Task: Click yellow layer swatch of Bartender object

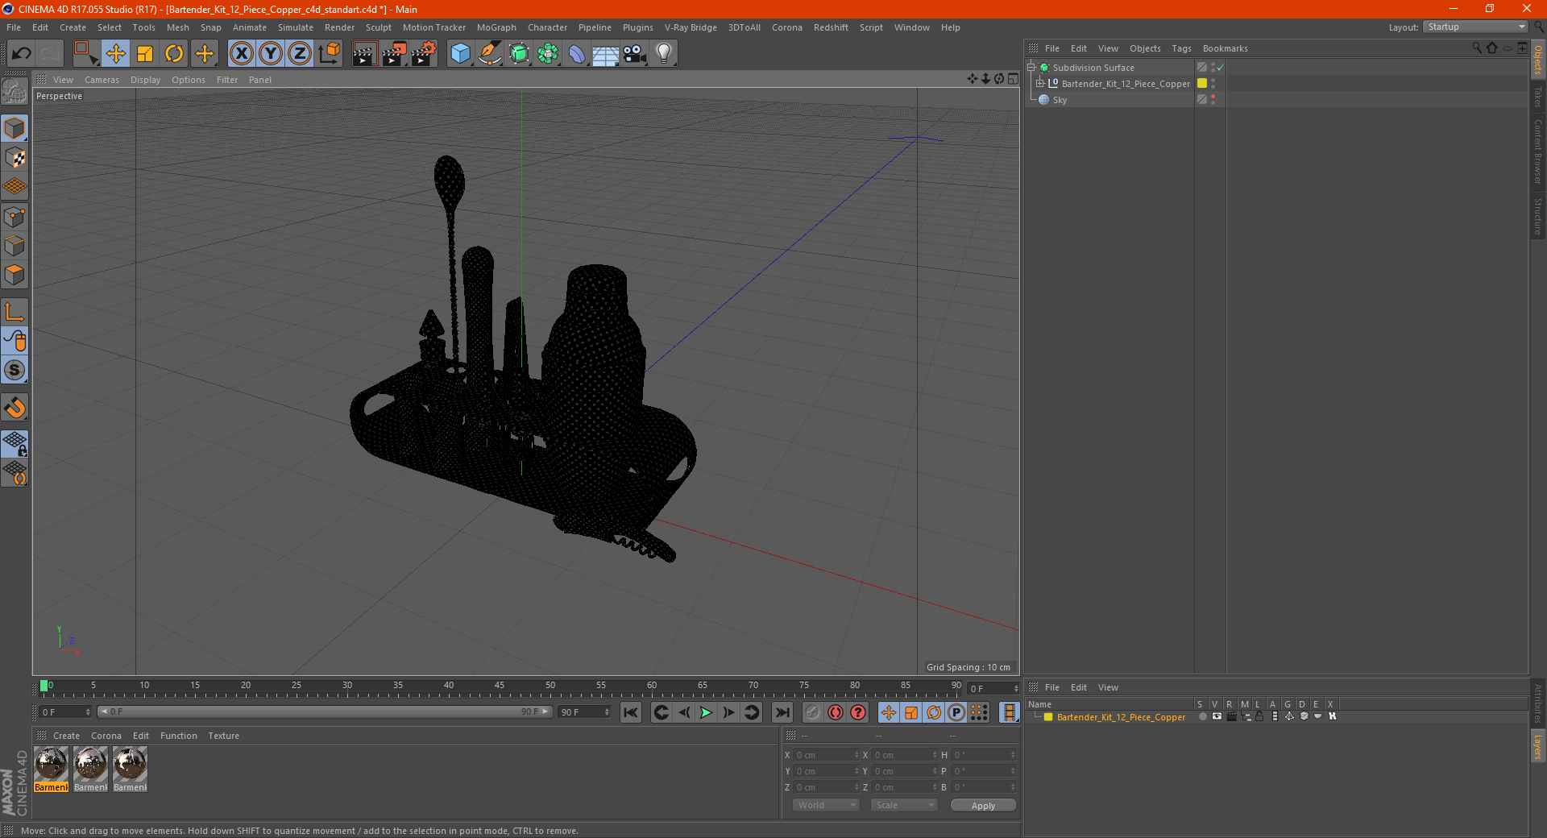Action: pos(1202,84)
